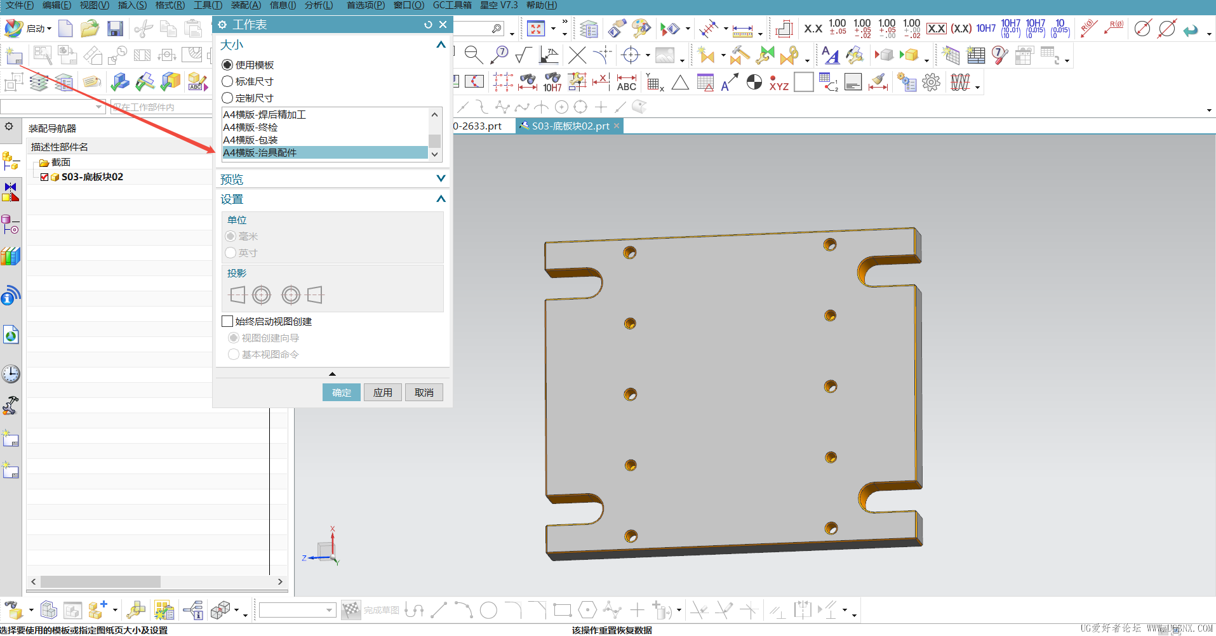Select the 基本视图命令 radio option
Image resolution: width=1216 pixels, height=636 pixels.
pos(234,354)
